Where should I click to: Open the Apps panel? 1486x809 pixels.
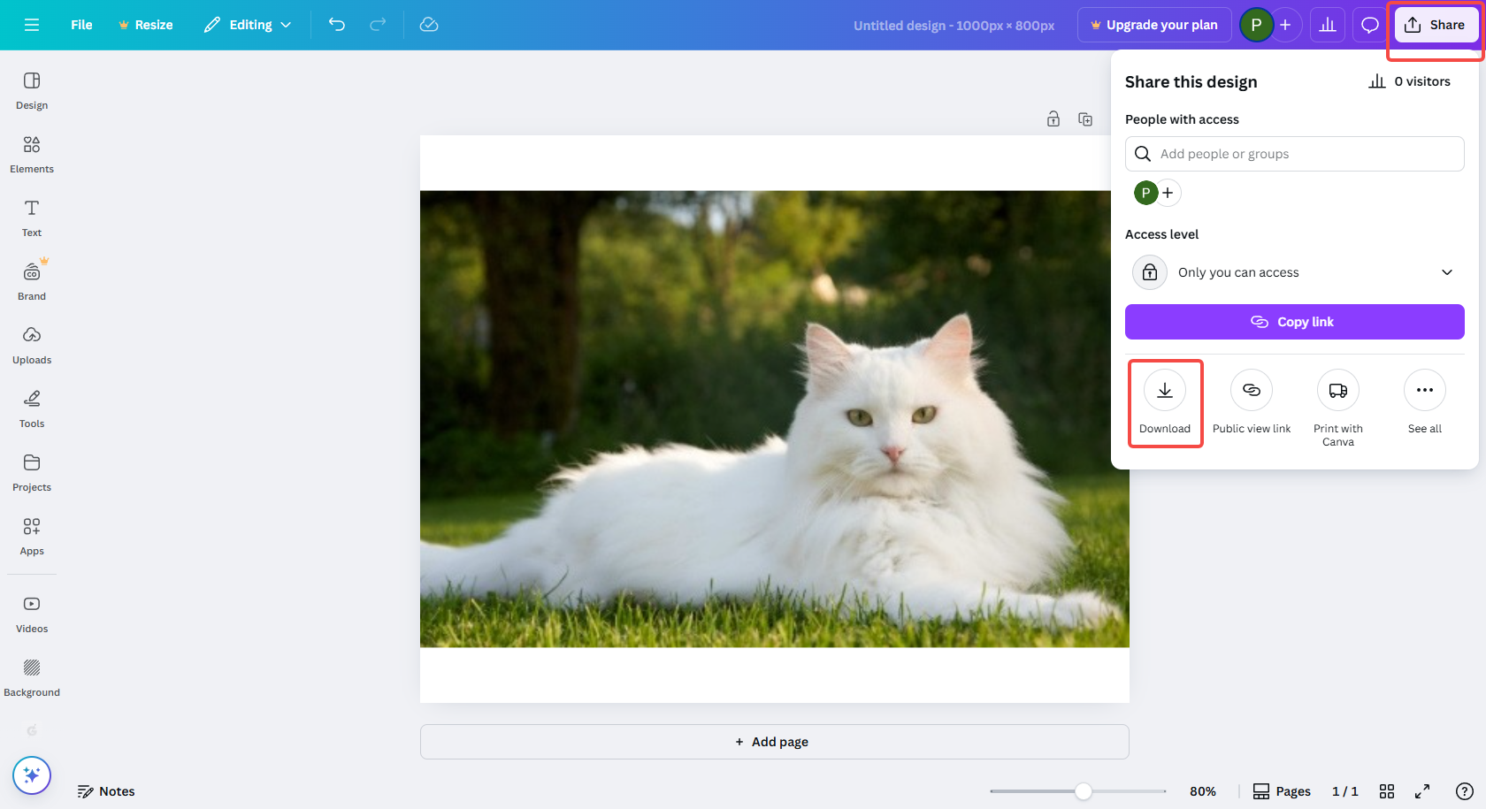(x=32, y=537)
